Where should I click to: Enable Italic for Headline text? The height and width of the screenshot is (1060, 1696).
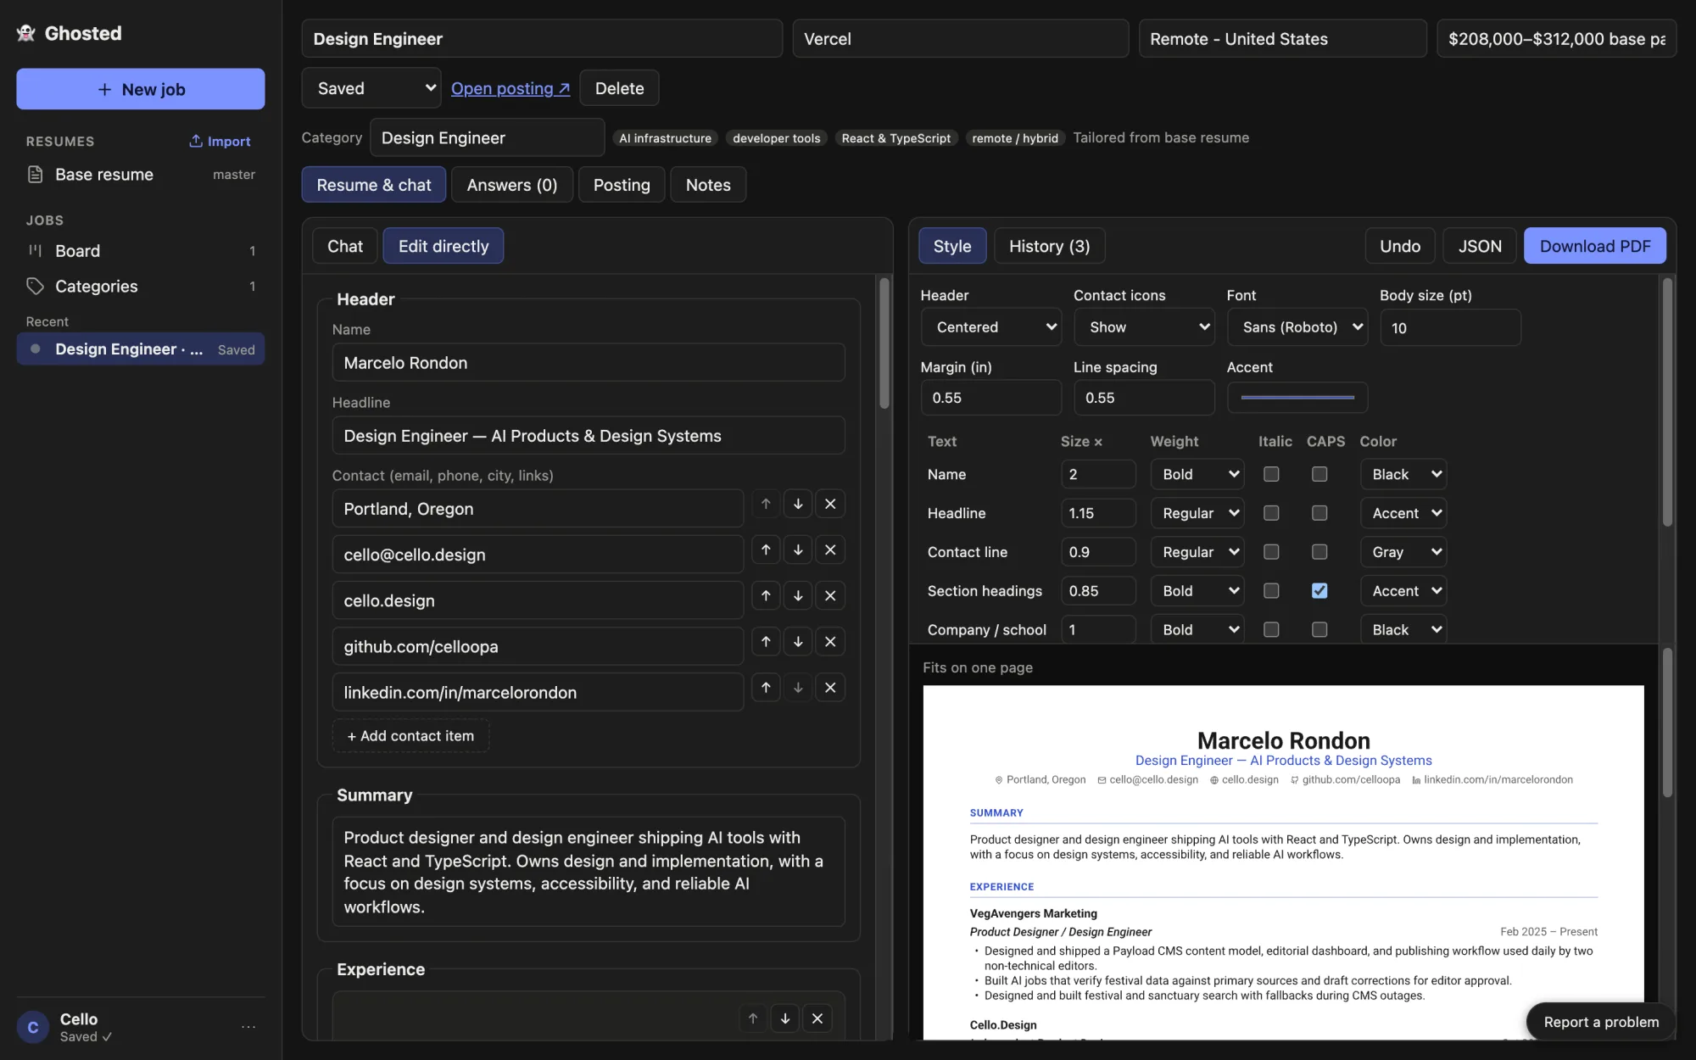tap(1271, 513)
